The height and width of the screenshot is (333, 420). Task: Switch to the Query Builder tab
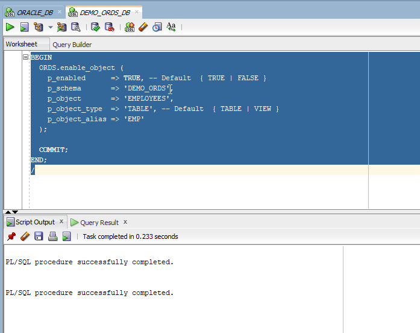click(72, 45)
